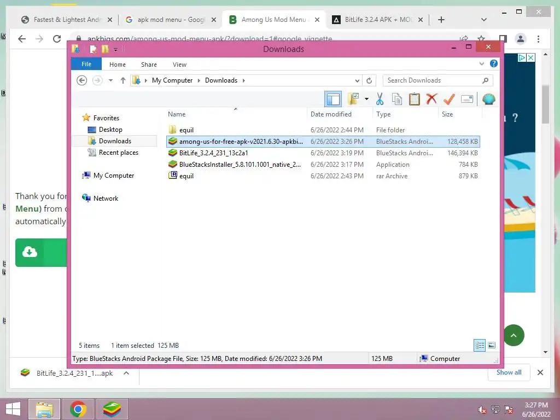
Task: Click the Rename icon in Explorer toolbar
Action: 467,99
